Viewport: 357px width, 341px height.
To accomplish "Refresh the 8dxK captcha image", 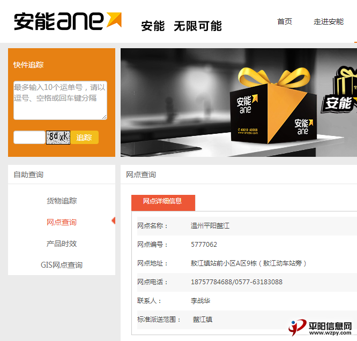I will tap(58, 137).
